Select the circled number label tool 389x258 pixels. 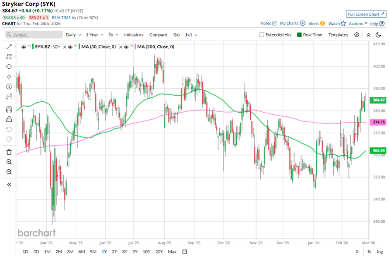(9, 87)
